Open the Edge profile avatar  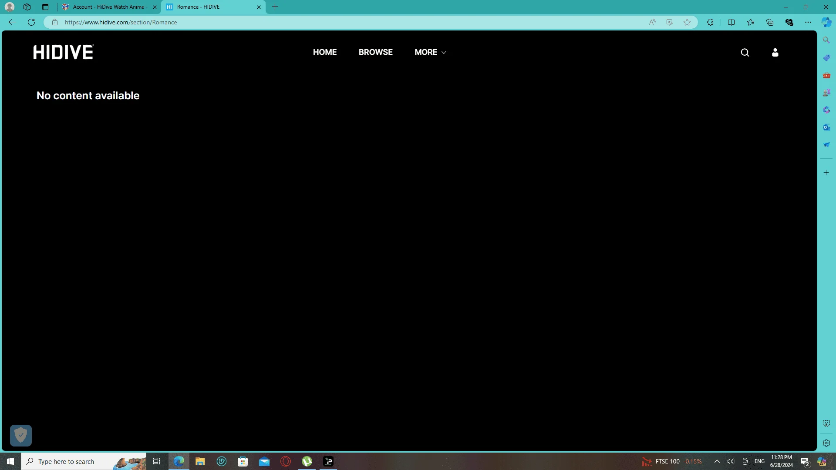tap(10, 7)
